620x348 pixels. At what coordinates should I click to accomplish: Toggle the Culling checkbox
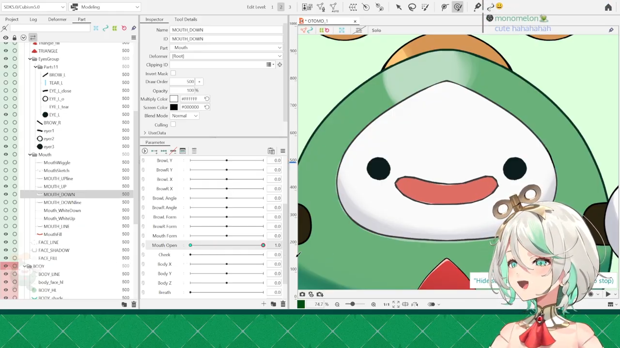pyautogui.click(x=173, y=125)
